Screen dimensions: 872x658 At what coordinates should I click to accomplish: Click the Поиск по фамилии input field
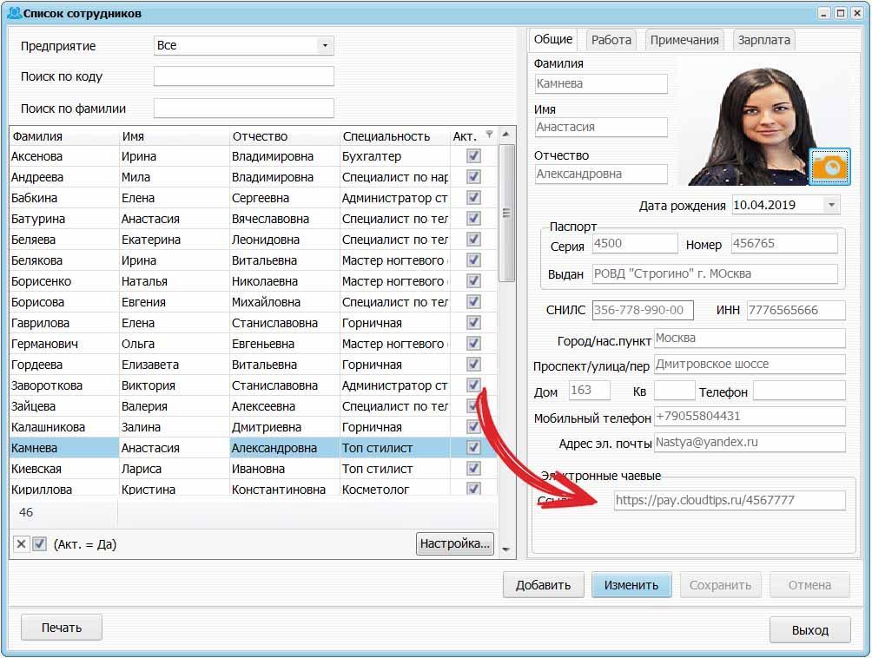(243, 109)
